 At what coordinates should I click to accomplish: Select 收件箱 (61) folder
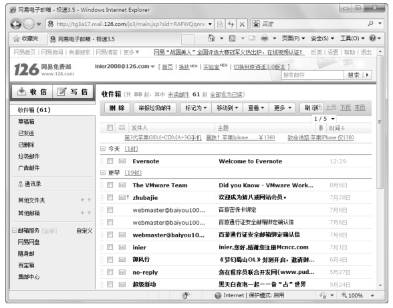(x=52, y=110)
